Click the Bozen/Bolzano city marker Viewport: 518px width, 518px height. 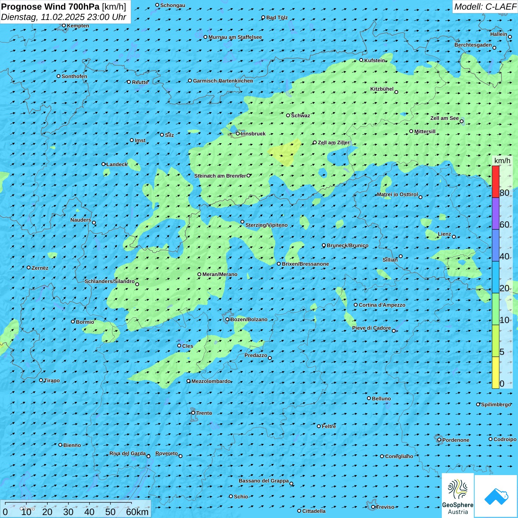228,319
